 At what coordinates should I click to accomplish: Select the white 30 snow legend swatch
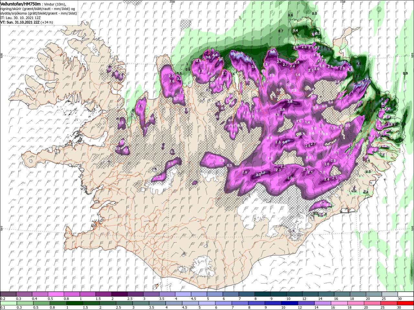[x=405, y=294]
